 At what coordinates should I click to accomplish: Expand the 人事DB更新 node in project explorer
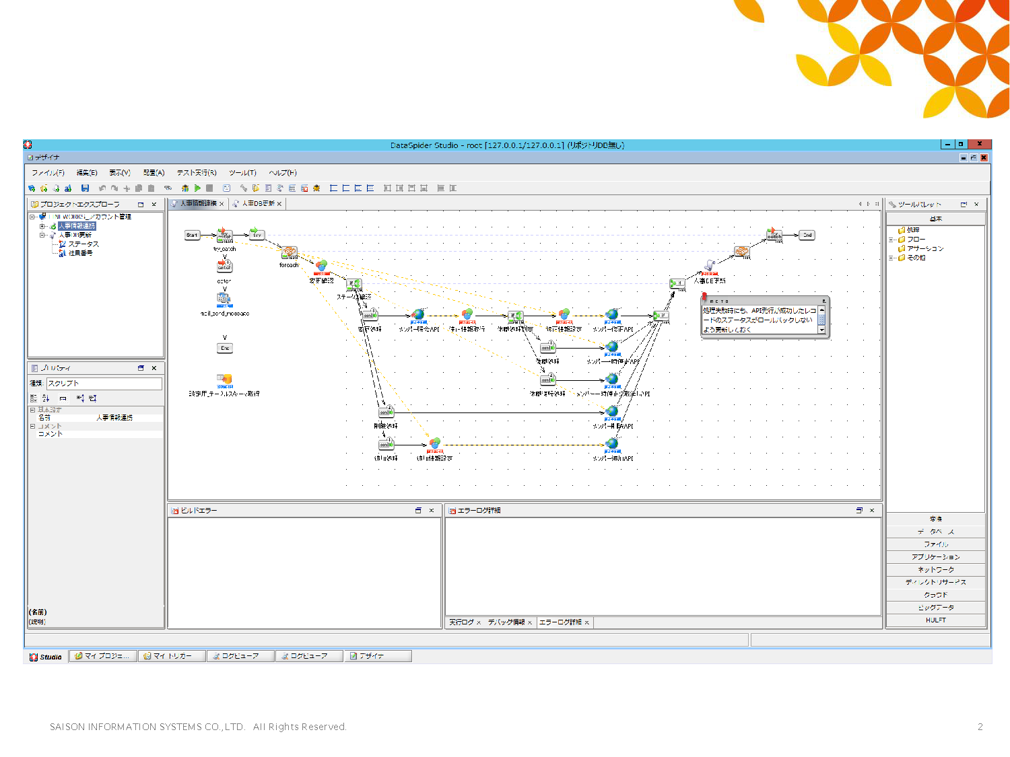click(42, 235)
